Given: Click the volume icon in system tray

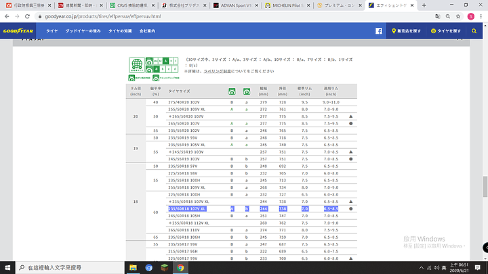Looking at the screenshot, I should 436,267.
